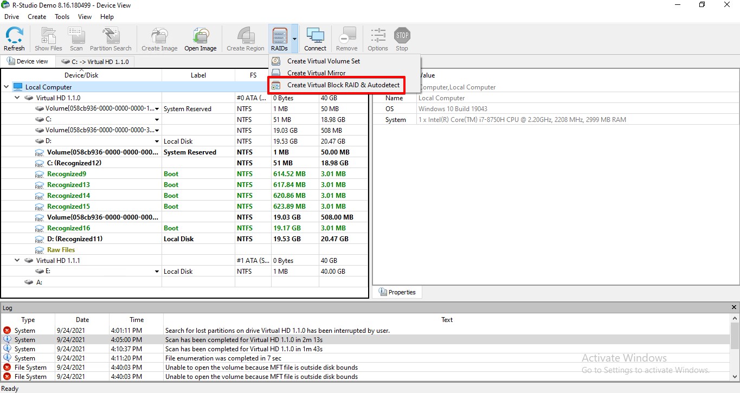The width and height of the screenshot is (740, 393).
Task: Open the RAIDs tool
Action: point(279,38)
